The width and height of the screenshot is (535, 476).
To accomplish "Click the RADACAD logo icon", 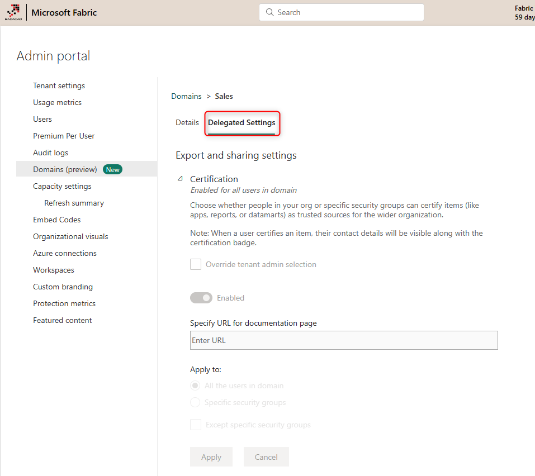I will click(x=13, y=12).
